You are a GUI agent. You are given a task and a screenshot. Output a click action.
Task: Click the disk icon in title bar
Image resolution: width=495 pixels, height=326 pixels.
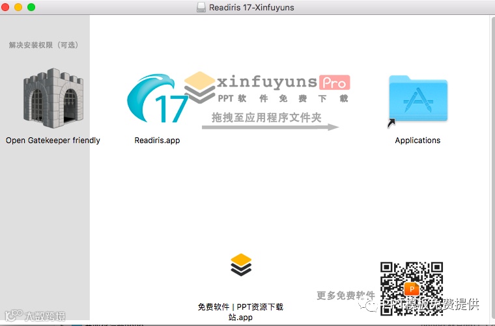201,7
